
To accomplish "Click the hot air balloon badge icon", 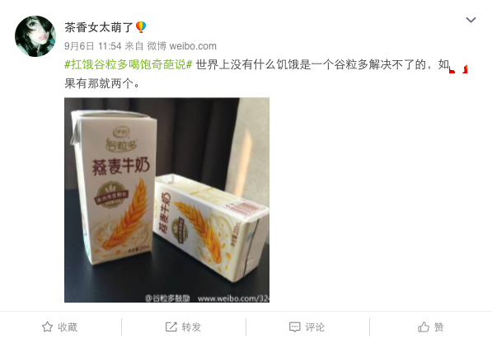I will tap(141, 27).
